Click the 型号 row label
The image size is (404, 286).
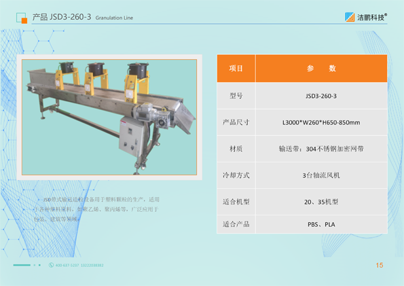236,96
